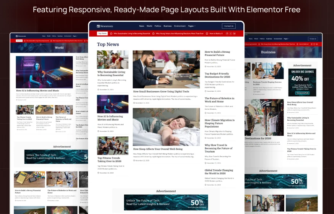Open Business sidebar Why Sustainable Living link
This screenshot has height=214, width=334.
(x=298, y=119)
